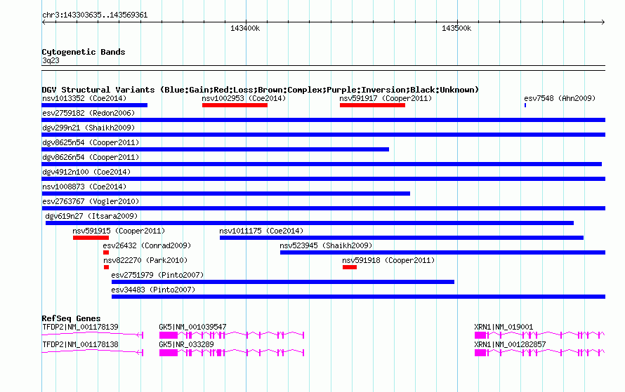
Task: Click the right arrowhead of the ruler
Action: point(603,22)
